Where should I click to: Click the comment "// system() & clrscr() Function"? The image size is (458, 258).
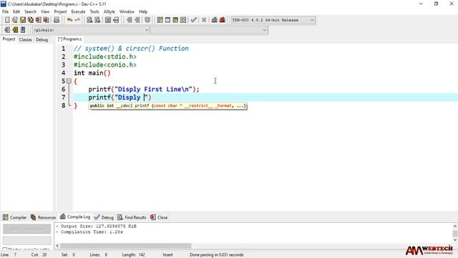[131, 49]
